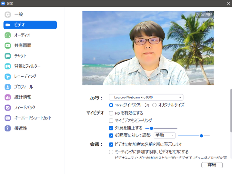Click the profile person icon beside プロフィール
The width and height of the screenshot is (232, 174).
(x=8, y=87)
